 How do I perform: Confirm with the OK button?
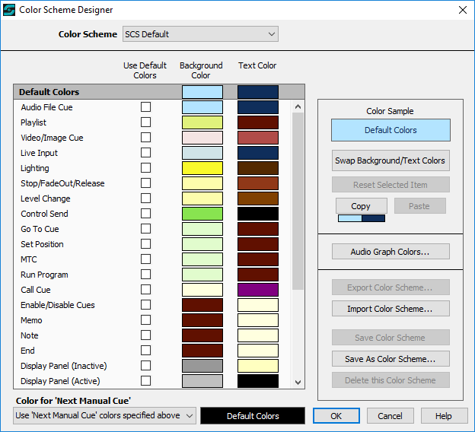coord(336,416)
